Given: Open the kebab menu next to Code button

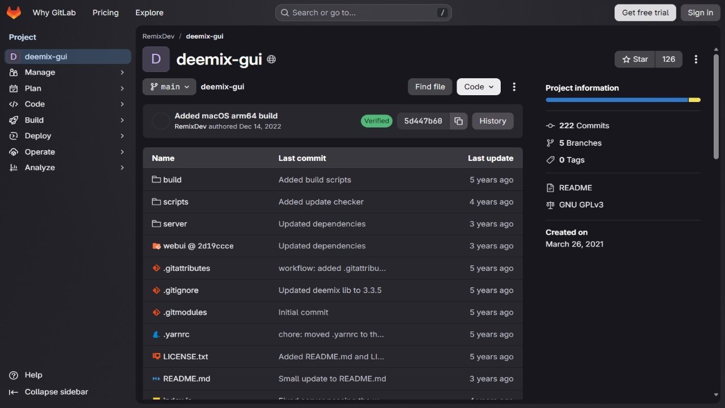Looking at the screenshot, I should pyautogui.click(x=514, y=87).
